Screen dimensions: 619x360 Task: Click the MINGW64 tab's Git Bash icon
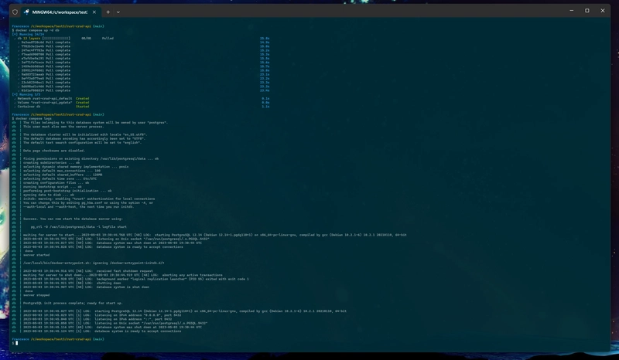(26, 12)
